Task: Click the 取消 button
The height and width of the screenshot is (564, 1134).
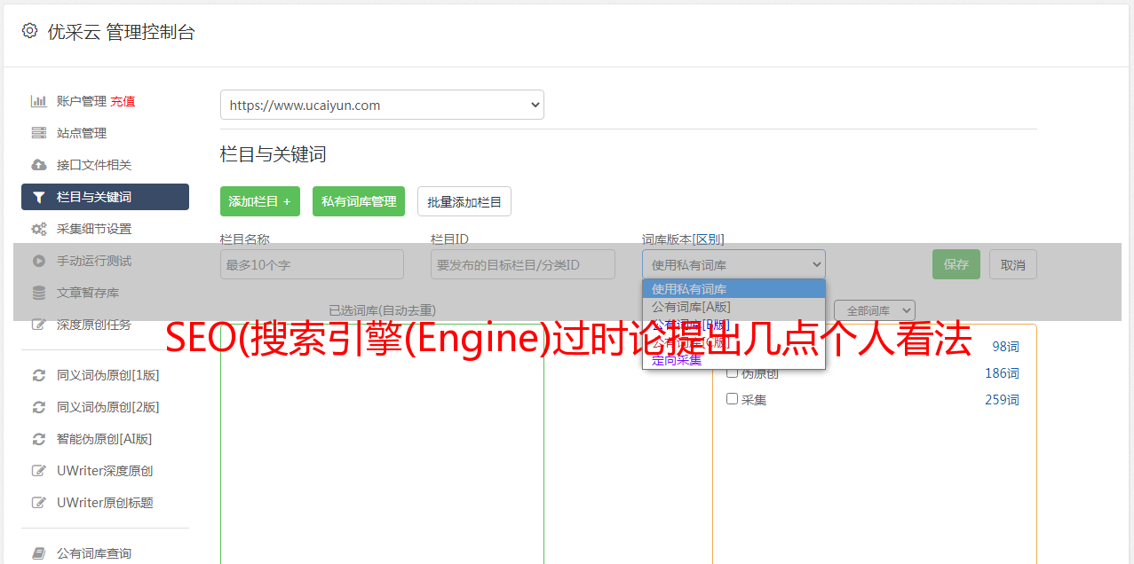Action: tap(1013, 264)
